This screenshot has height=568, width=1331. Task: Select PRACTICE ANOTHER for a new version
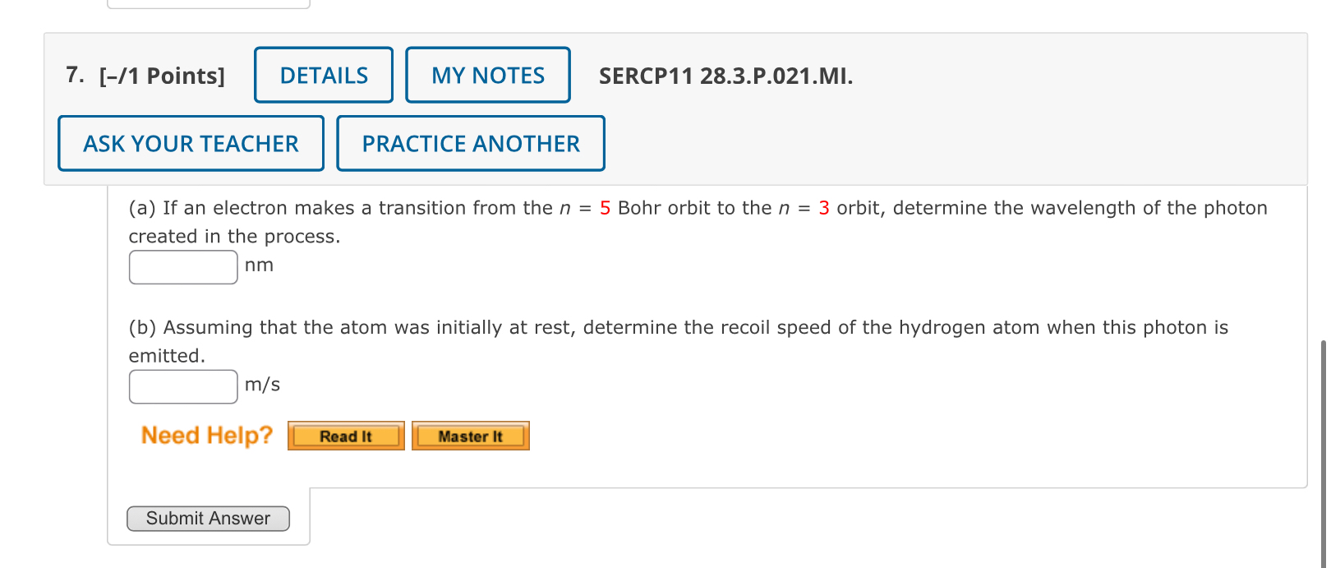470,143
